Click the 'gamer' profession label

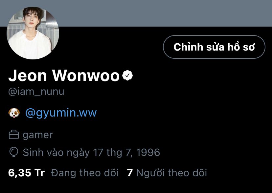(x=38, y=135)
